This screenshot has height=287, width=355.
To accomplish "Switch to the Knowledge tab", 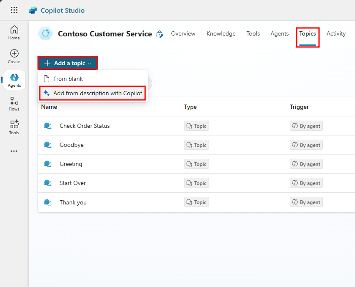I will click(221, 33).
